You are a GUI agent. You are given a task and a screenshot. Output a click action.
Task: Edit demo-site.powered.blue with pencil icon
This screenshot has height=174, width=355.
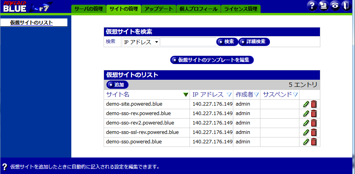click(x=306, y=104)
